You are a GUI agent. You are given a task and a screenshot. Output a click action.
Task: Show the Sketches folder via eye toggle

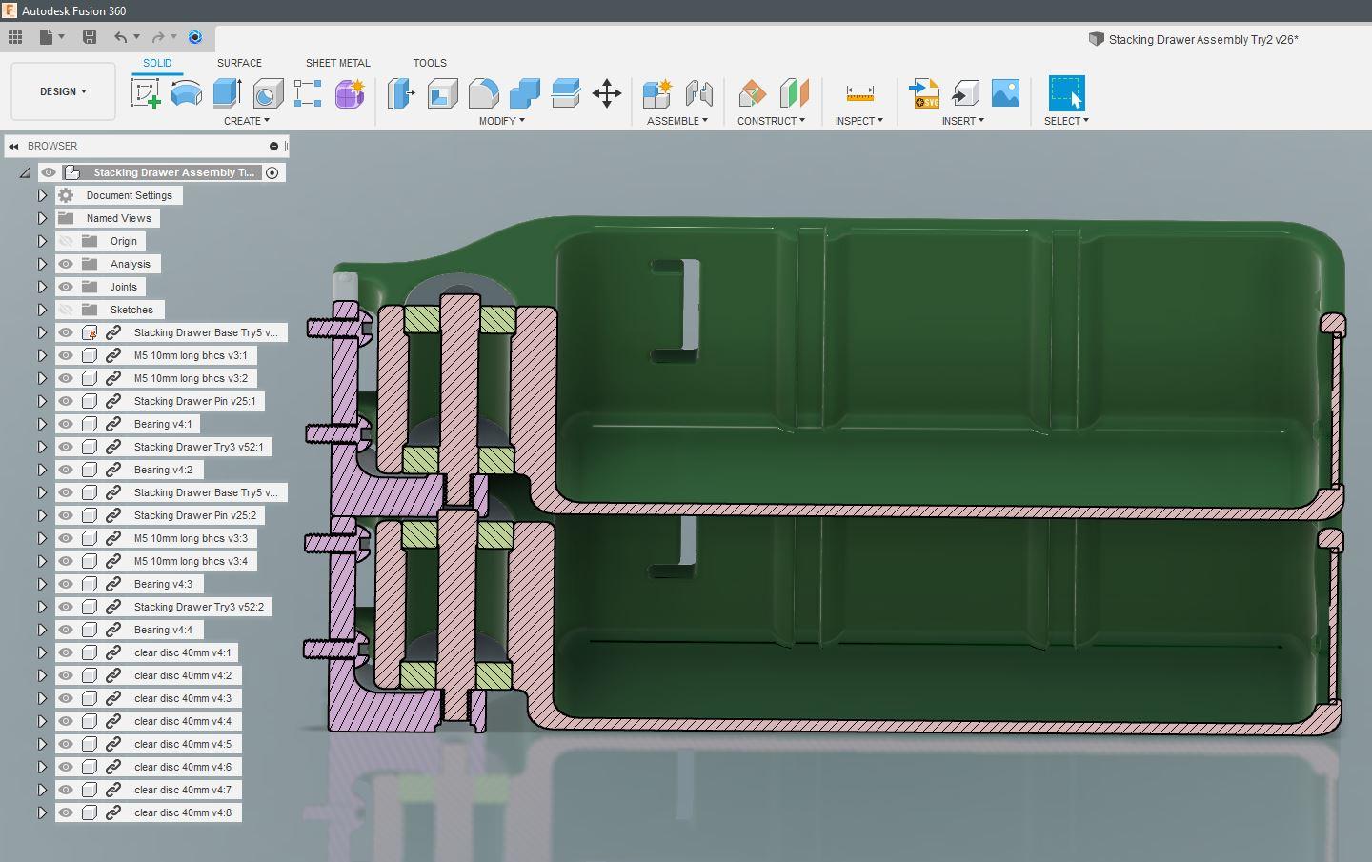point(65,310)
